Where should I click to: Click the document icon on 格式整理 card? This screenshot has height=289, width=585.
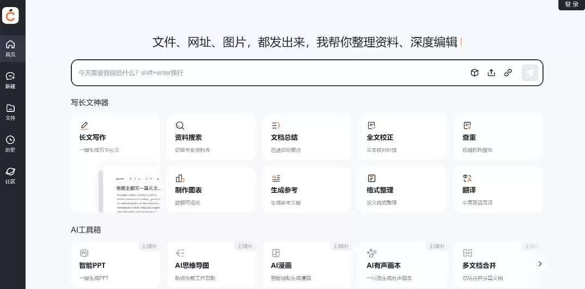pyautogui.click(x=371, y=178)
